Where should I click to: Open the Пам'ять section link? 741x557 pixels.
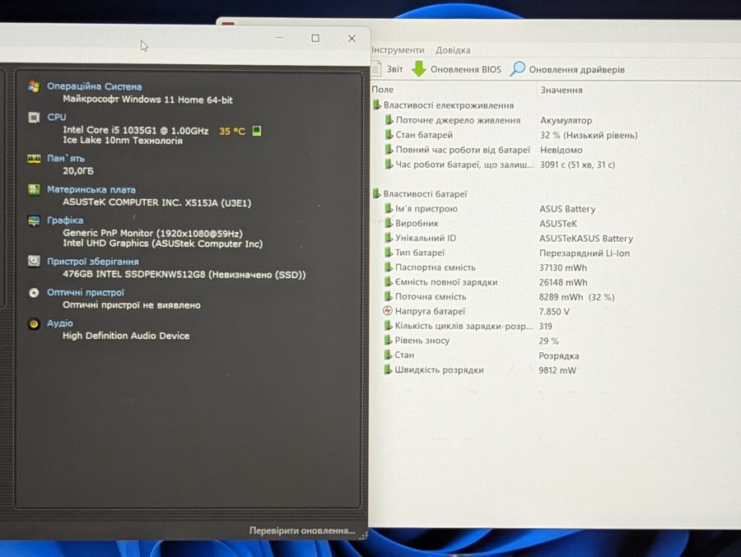tap(66, 158)
